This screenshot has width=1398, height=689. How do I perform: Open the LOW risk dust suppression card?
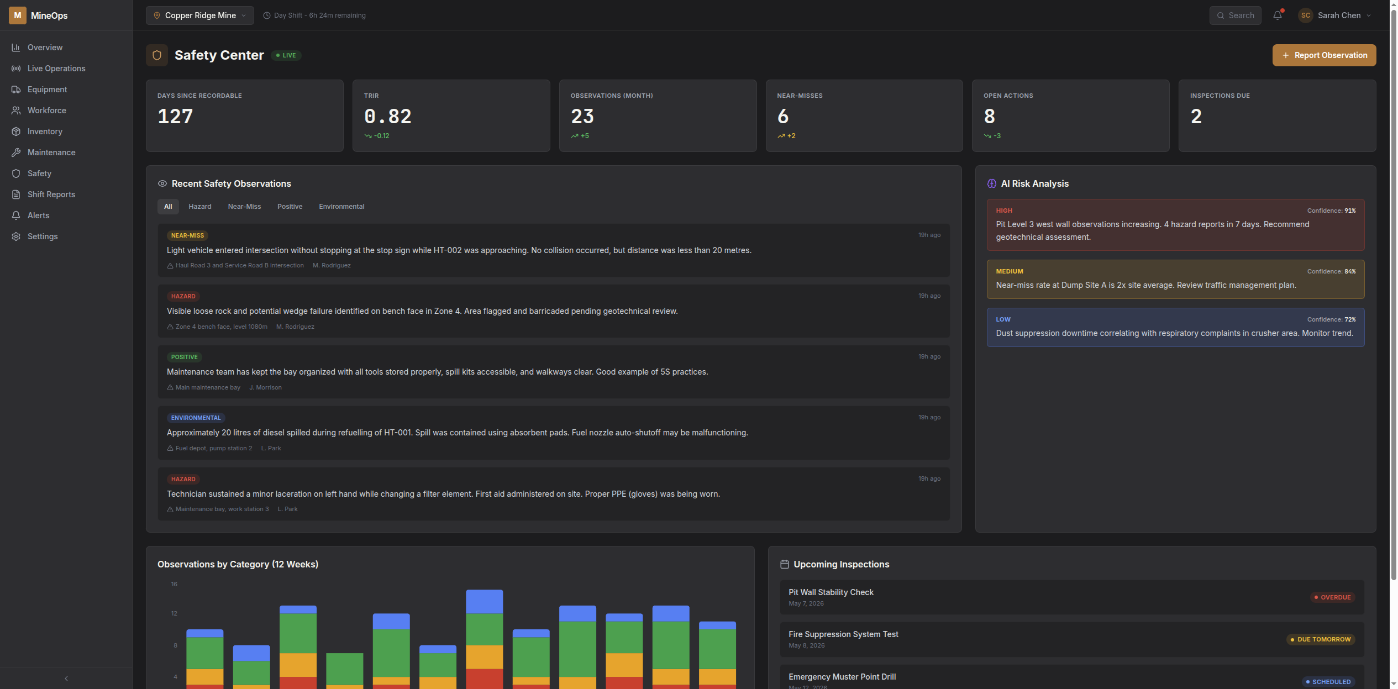1175,327
